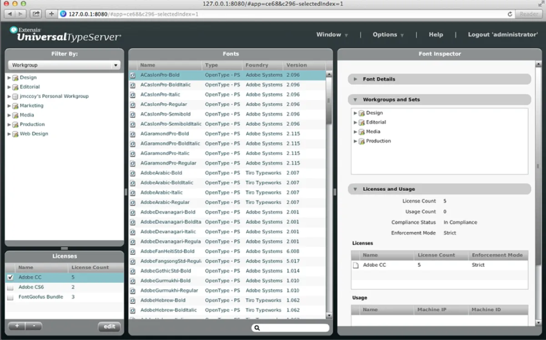Click the font search input field
This screenshot has width=546, height=340.
pyautogui.click(x=290, y=328)
